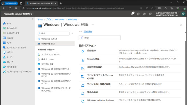Open すべてのサービス in the sidebar
The image size is (187, 105).
pyautogui.click(x=11, y=33)
